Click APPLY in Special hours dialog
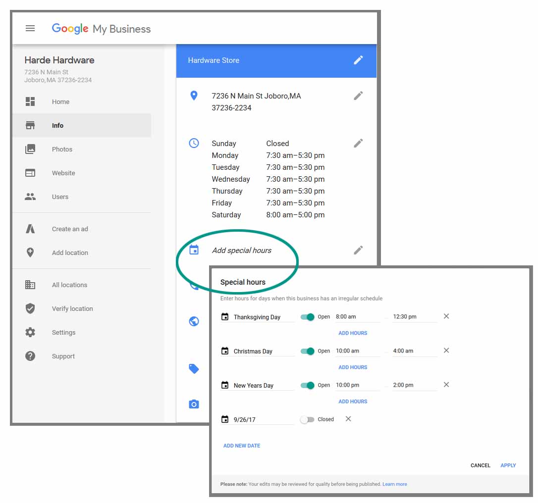This screenshot has width=538, height=503. (x=508, y=465)
